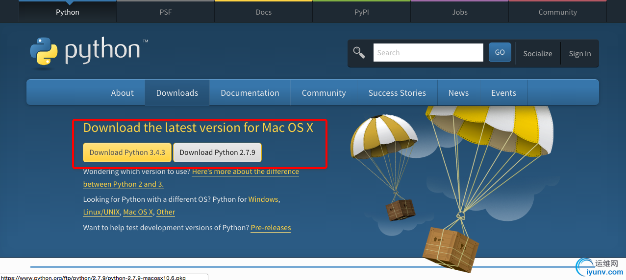Click the Sign In link
The width and height of the screenshot is (626, 280).
pyautogui.click(x=580, y=54)
